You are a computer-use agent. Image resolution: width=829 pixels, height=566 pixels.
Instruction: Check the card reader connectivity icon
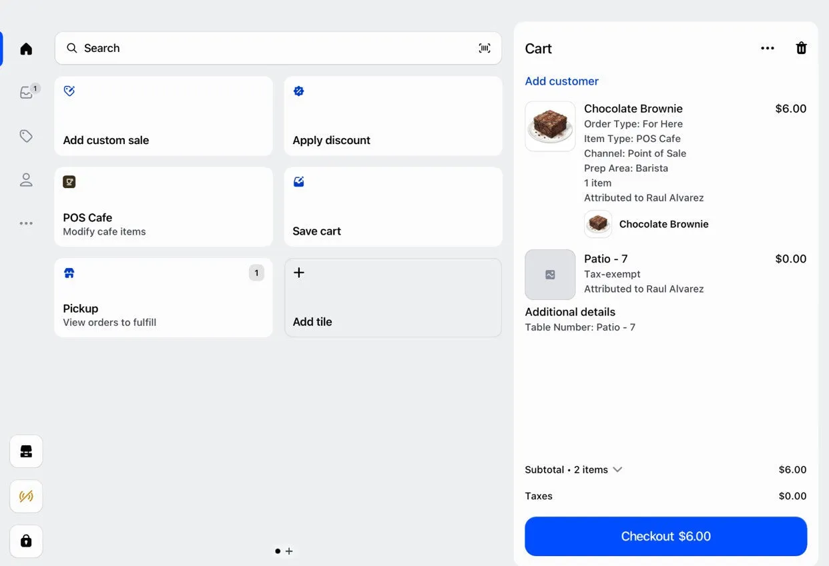point(26,497)
